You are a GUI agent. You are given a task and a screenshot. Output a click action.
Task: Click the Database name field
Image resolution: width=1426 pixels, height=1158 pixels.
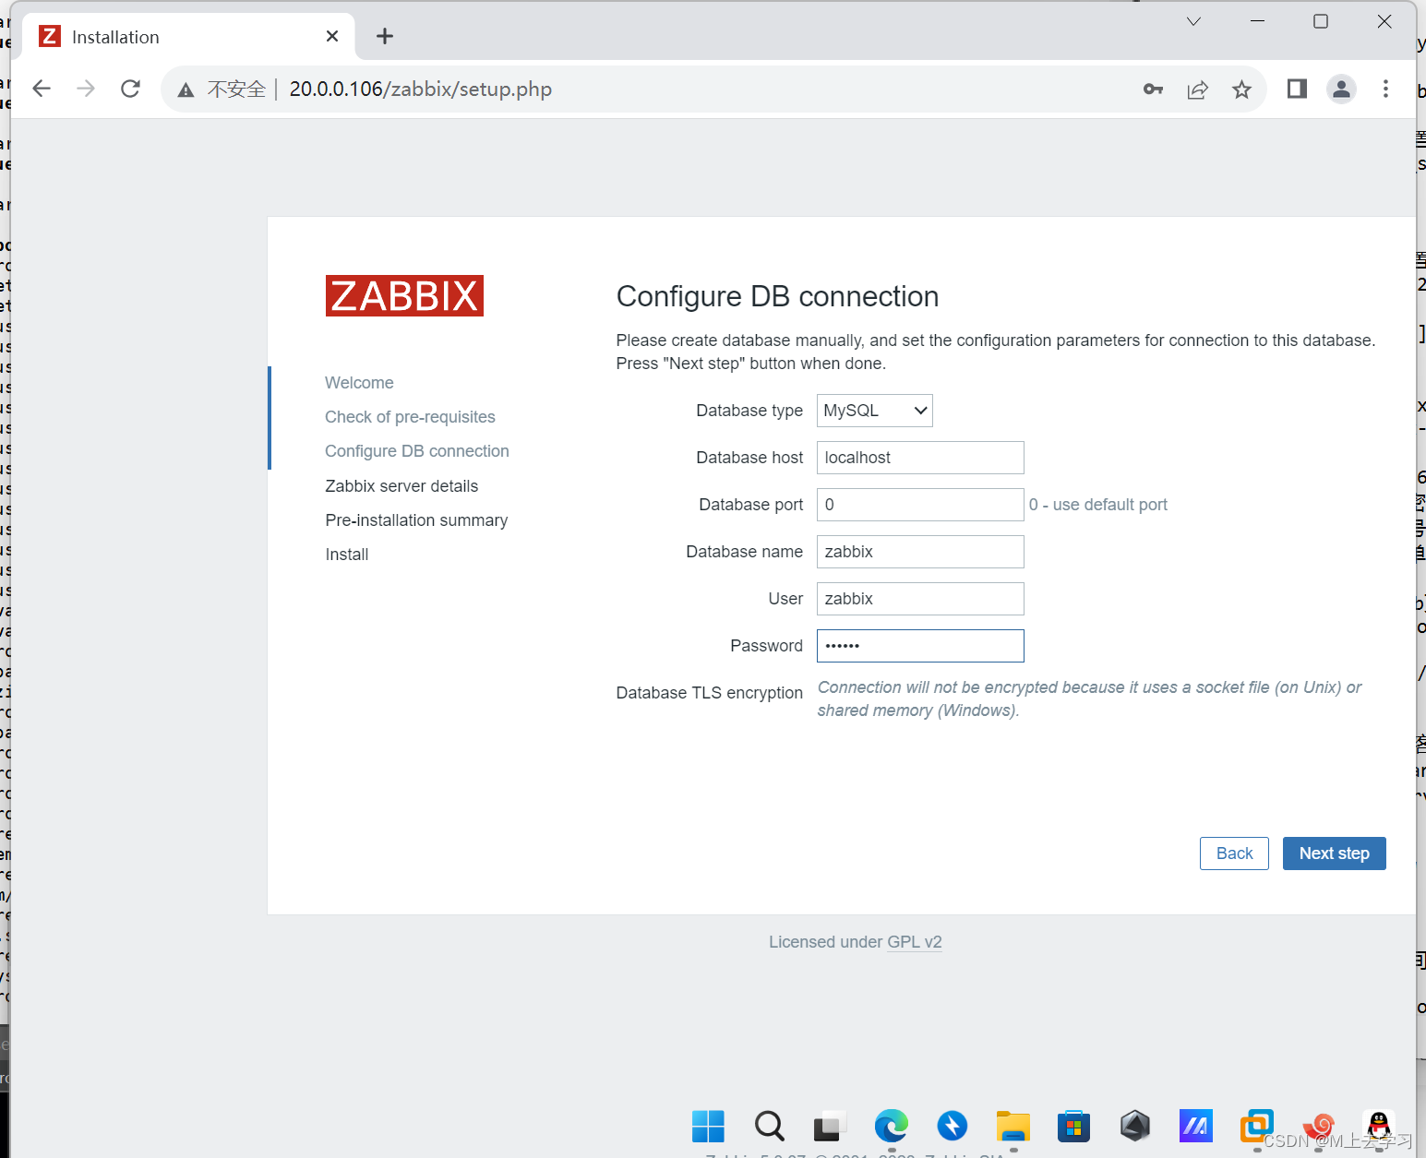click(x=920, y=552)
